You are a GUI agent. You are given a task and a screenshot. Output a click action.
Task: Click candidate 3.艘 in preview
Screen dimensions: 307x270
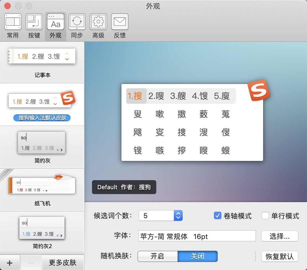tap(178, 96)
